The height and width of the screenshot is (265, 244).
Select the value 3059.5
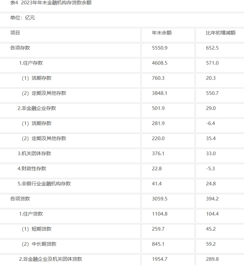(x=160, y=198)
